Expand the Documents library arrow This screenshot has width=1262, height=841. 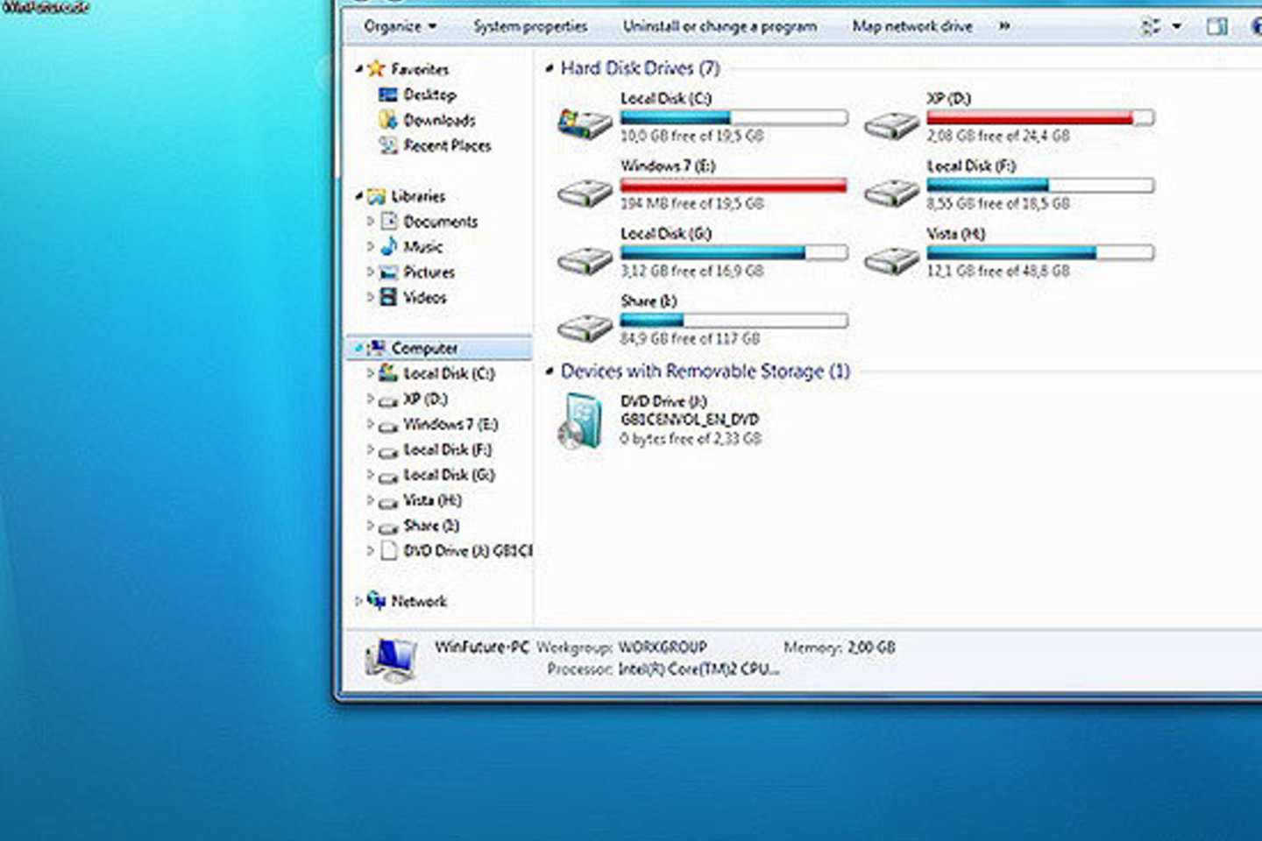coord(370,222)
